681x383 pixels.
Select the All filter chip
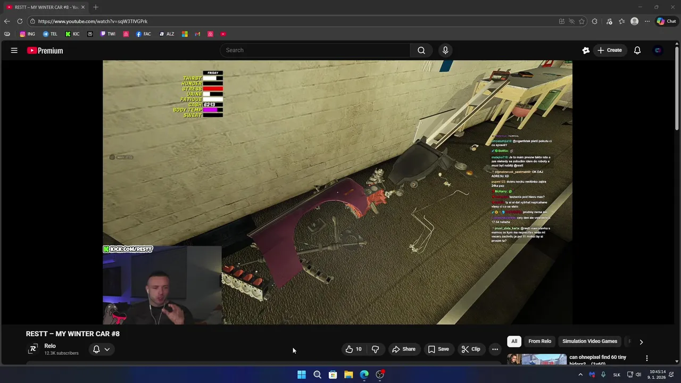(514, 341)
